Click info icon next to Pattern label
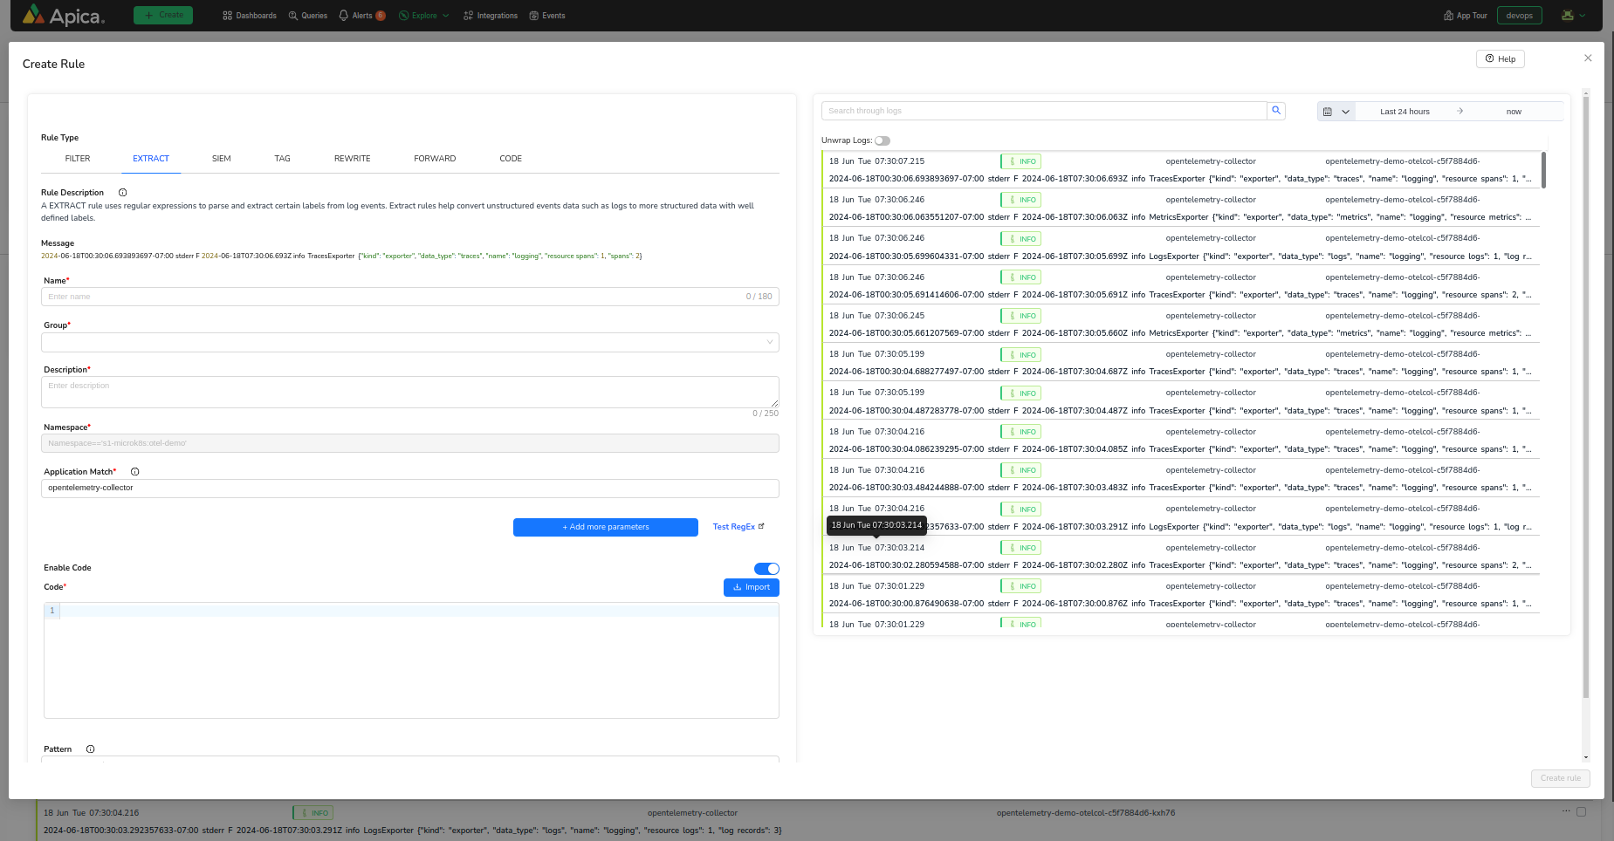Image resolution: width=1614 pixels, height=841 pixels. coord(90,749)
